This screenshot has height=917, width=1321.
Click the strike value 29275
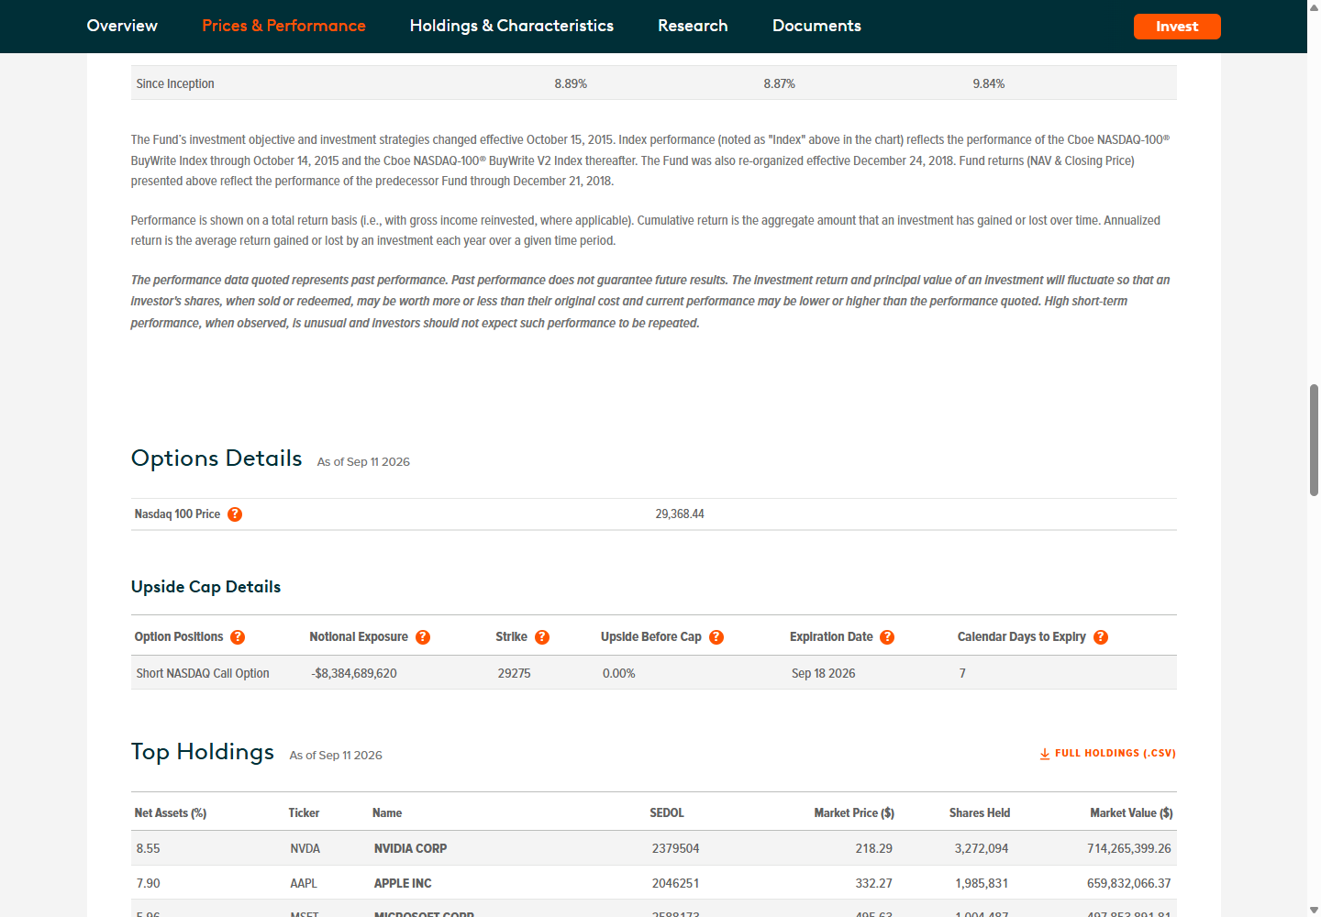click(x=515, y=673)
